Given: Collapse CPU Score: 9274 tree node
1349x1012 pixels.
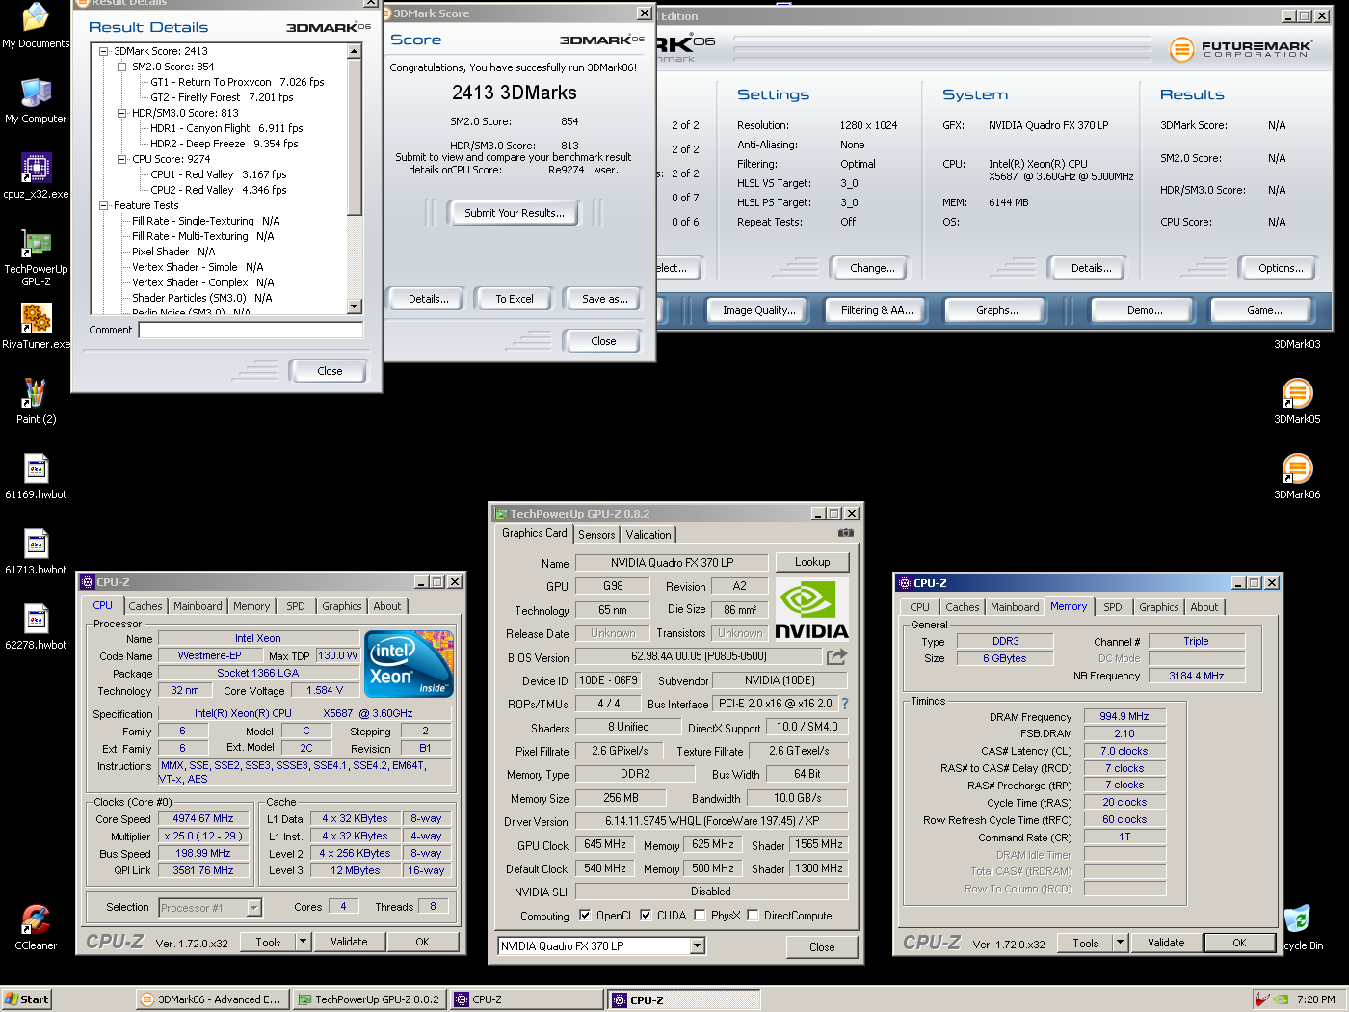Looking at the screenshot, I should click(122, 159).
